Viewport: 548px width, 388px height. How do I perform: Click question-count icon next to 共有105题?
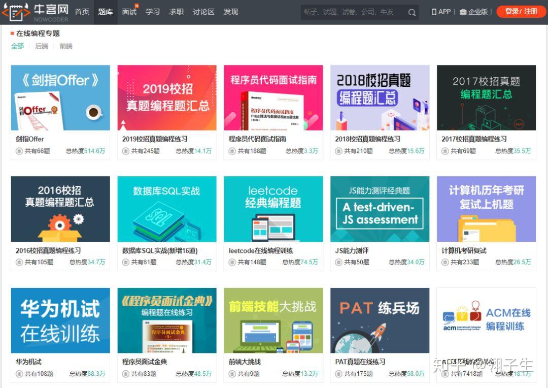click(19, 263)
